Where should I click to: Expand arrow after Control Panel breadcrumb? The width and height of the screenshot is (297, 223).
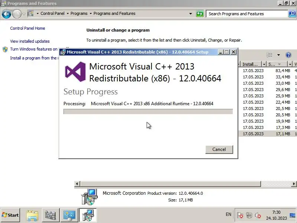click(x=68, y=13)
